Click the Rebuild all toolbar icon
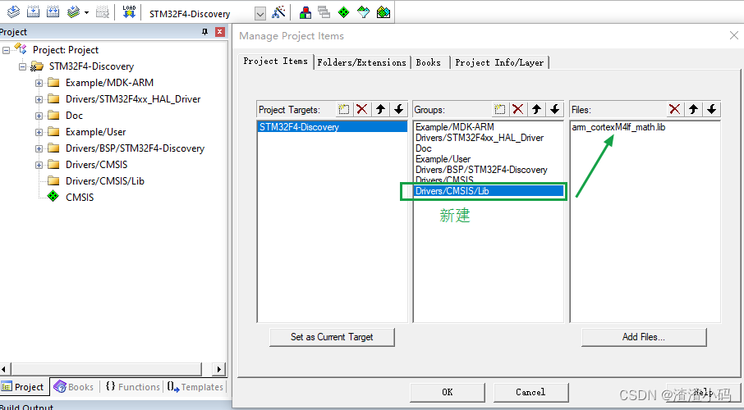This screenshot has width=744, height=410. [x=53, y=11]
